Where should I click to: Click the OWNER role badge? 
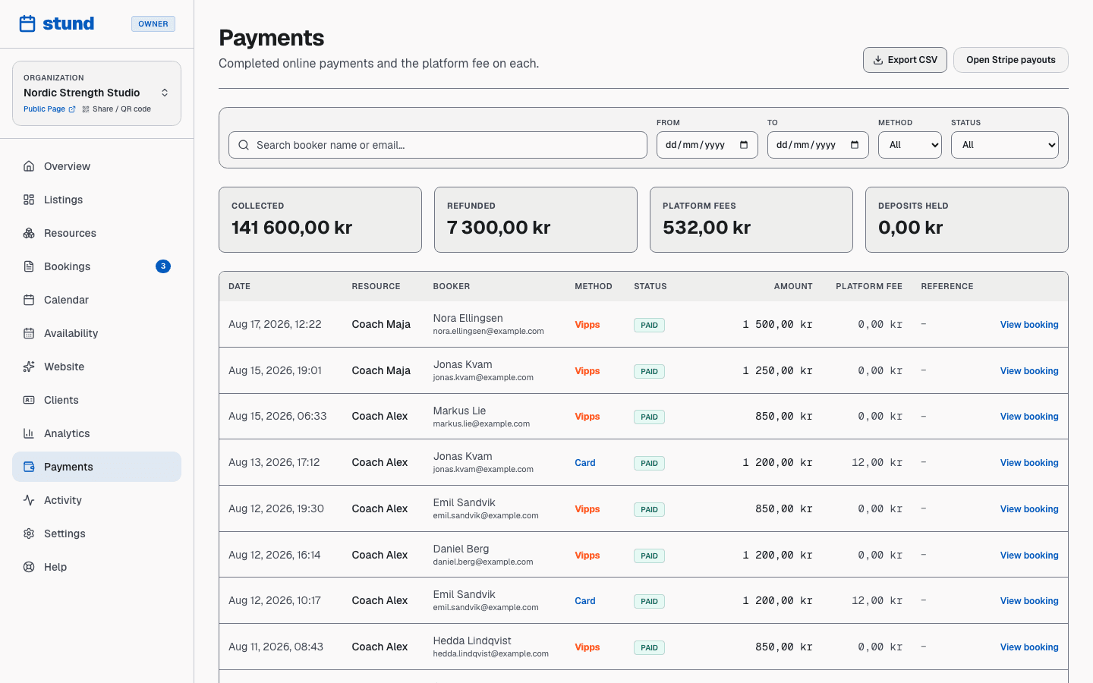[x=153, y=24]
